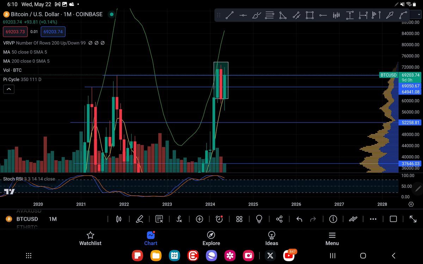This screenshot has height=264, width=423.
Task: Open the Explore tab
Action: (211, 239)
